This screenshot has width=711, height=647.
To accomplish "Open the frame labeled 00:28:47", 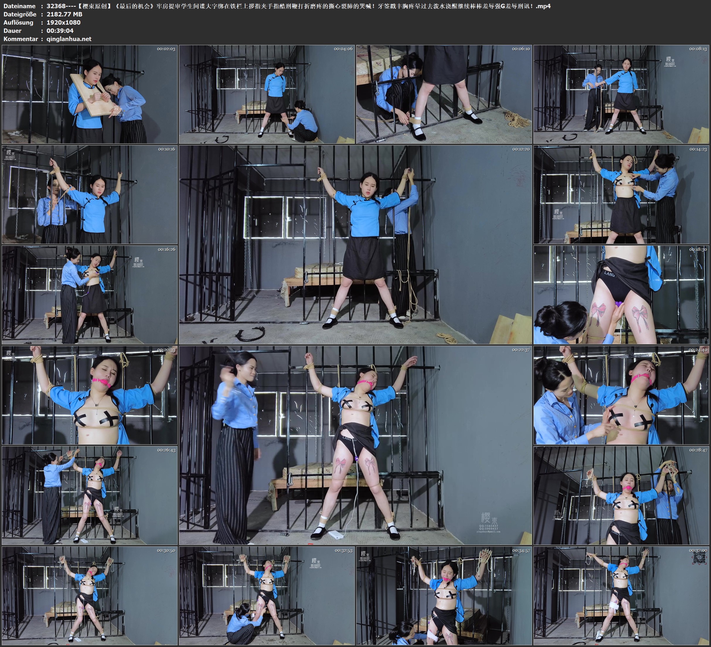I will [621, 495].
